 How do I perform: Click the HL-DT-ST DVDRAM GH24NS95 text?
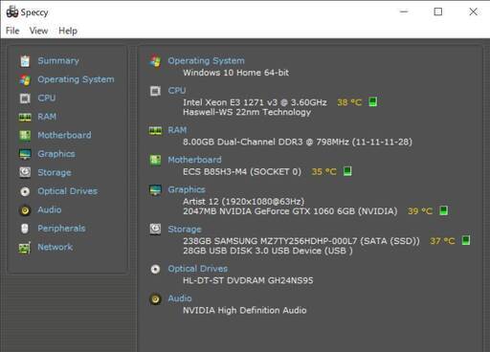[248, 280]
